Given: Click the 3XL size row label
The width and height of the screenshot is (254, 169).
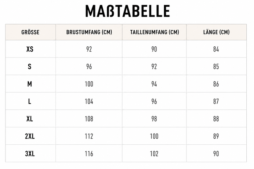Looking at the screenshot, I should (x=30, y=154).
